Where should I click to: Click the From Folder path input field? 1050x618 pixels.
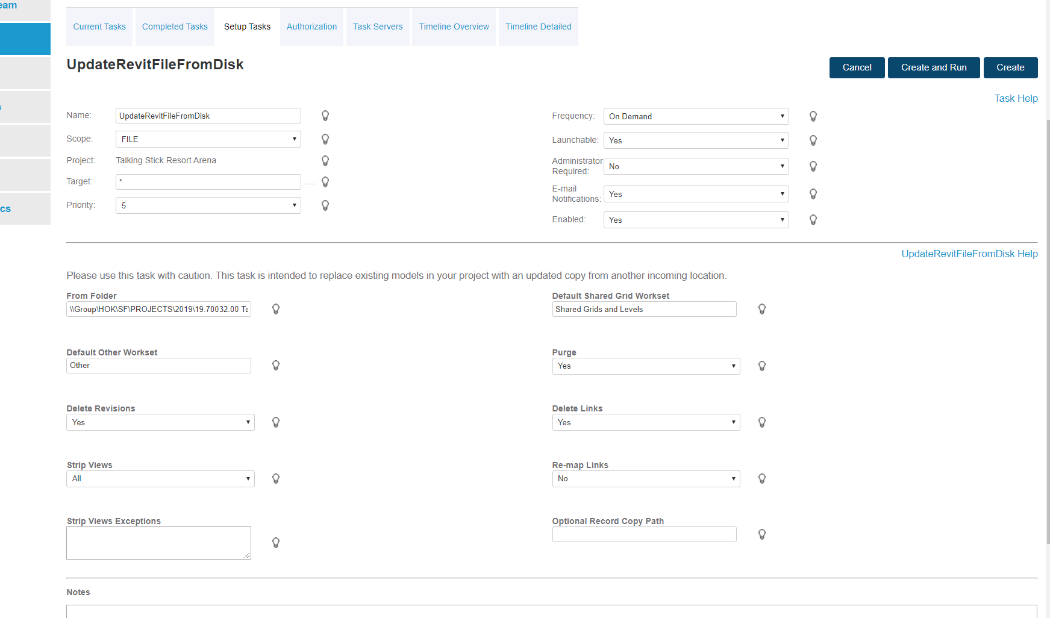pyautogui.click(x=158, y=309)
